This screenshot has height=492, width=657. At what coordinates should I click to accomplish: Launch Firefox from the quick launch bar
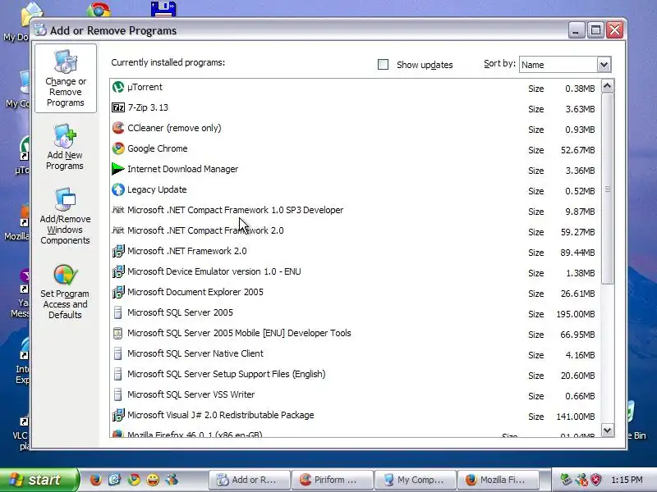(x=95, y=480)
